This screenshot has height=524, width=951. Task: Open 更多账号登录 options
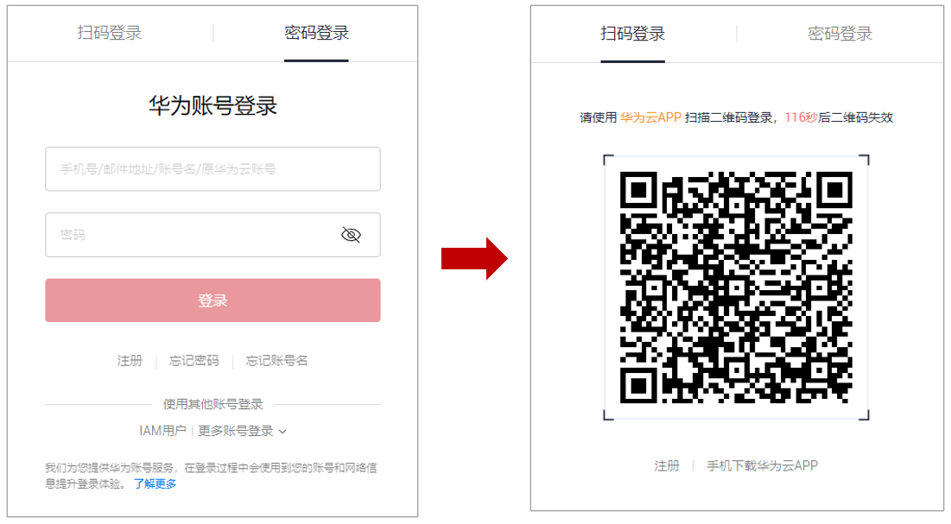point(236,432)
